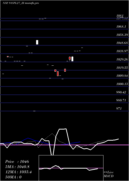
Task: Click the 5MA : 1040.8 readout
Action: tap(17, 167)
